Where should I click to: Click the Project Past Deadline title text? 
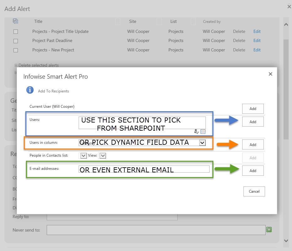[x=52, y=41]
